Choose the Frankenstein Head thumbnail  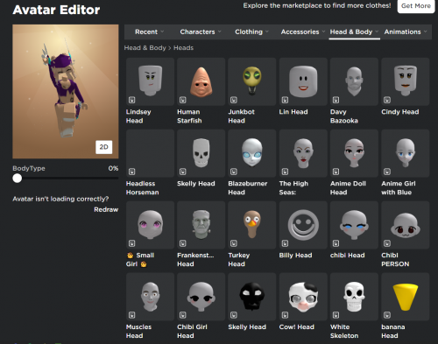tap(201, 225)
